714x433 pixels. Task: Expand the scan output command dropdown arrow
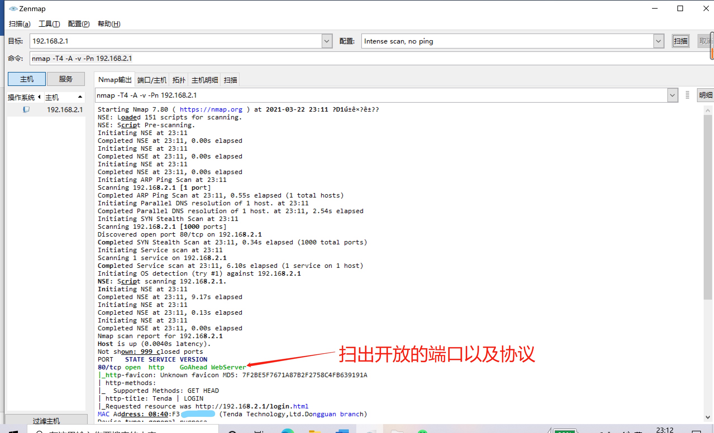pyautogui.click(x=672, y=95)
